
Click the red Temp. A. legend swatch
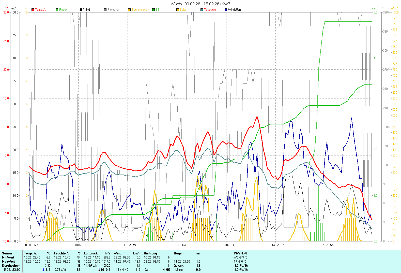[x=33, y=10]
